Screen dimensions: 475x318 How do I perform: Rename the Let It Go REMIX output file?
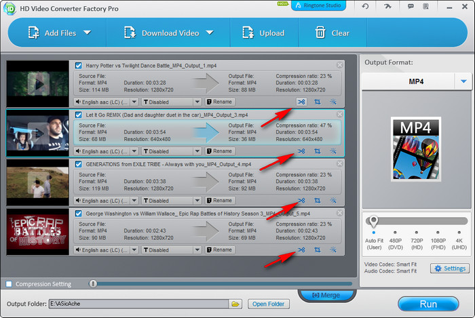pos(220,151)
